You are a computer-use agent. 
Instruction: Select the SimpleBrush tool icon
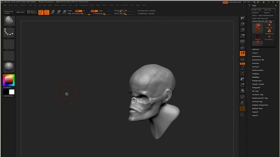point(269,31)
